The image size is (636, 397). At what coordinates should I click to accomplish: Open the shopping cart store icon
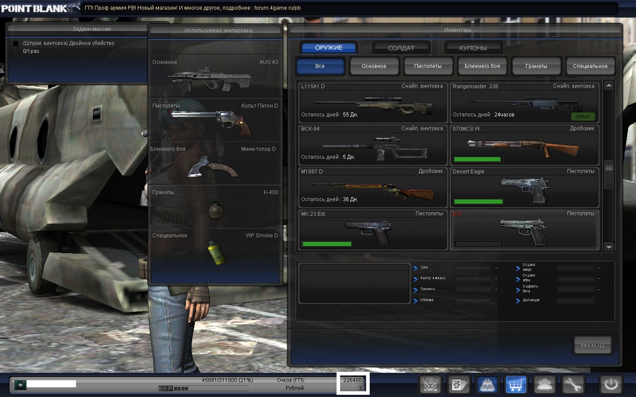pos(516,385)
